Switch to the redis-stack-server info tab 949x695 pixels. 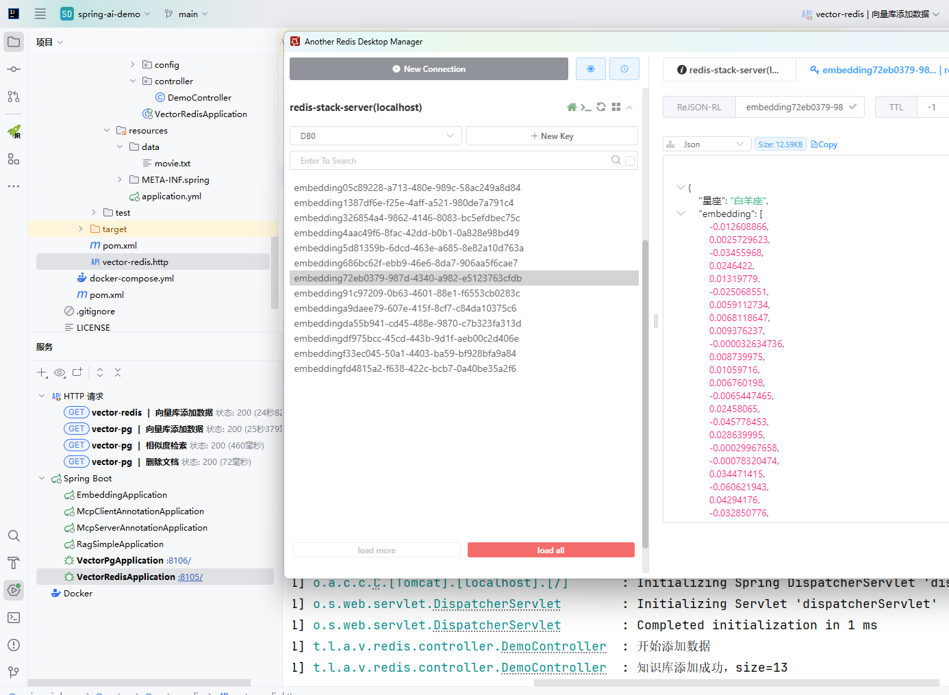tap(729, 70)
